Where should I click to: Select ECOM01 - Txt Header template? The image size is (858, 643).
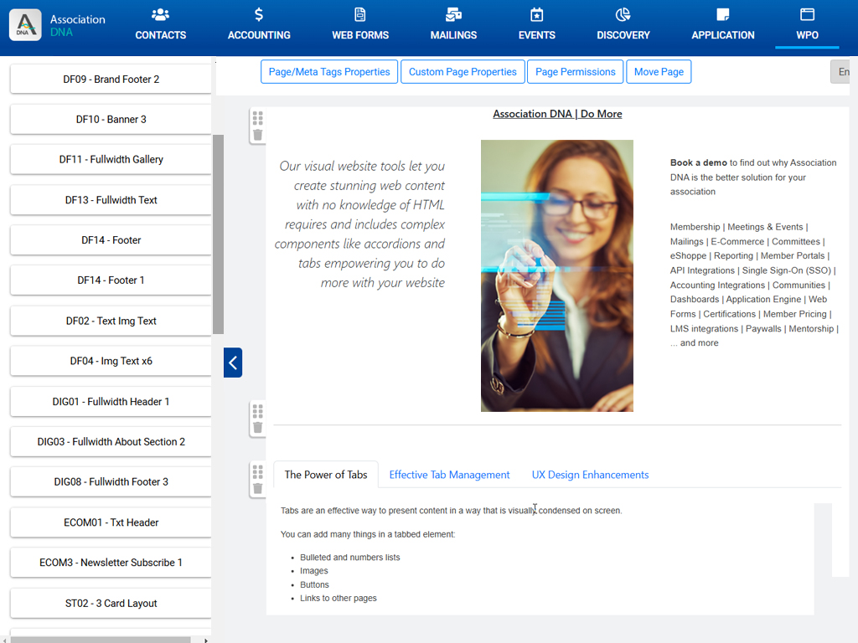coord(111,522)
